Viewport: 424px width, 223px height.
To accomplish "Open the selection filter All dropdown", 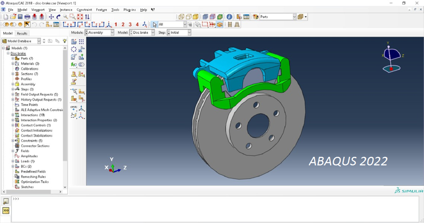I will coord(172,25).
